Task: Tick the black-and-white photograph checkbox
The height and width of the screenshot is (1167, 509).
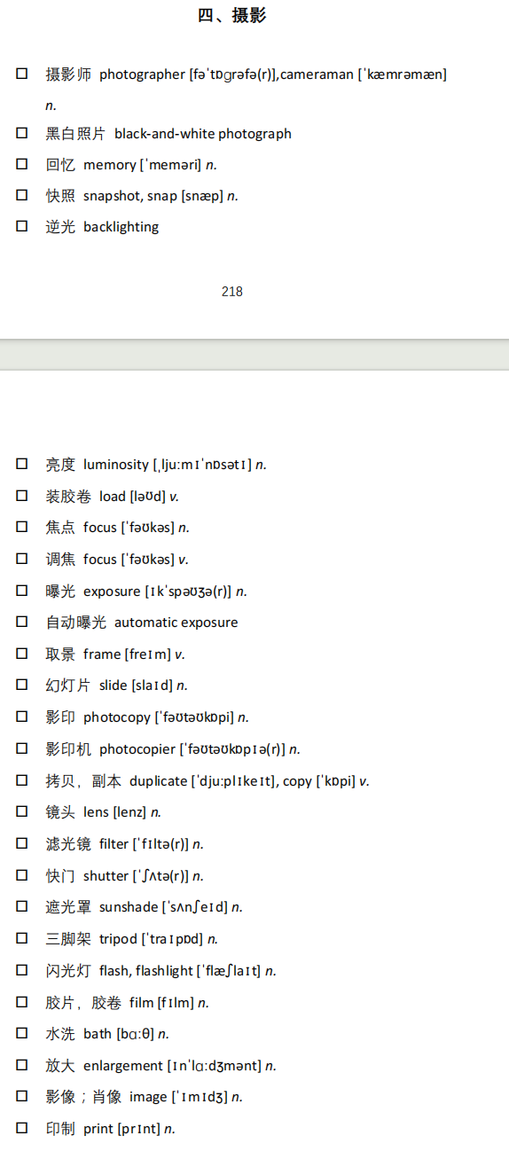Action: (22, 133)
